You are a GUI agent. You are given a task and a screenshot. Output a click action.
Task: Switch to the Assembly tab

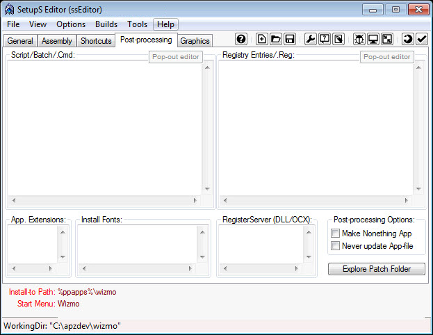pyautogui.click(x=56, y=41)
